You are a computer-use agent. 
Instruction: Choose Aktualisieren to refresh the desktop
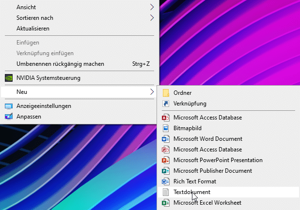coord(33,29)
